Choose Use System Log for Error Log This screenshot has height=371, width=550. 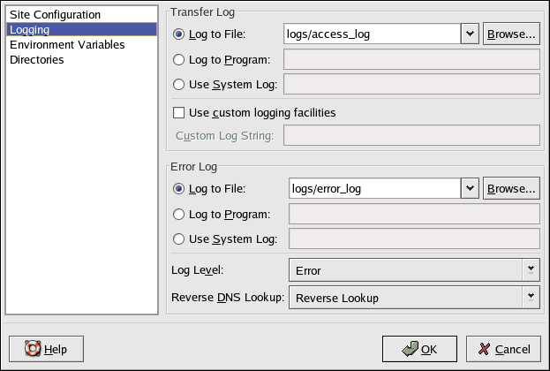pos(180,238)
